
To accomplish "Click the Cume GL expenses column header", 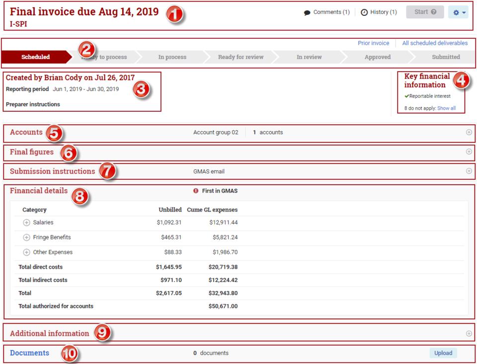I will [x=212, y=210].
